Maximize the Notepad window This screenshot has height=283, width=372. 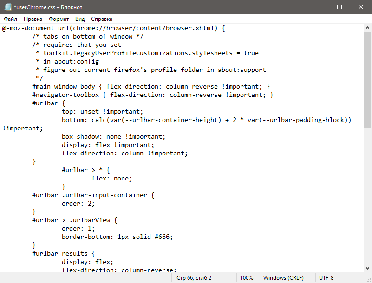click(339, 7)
